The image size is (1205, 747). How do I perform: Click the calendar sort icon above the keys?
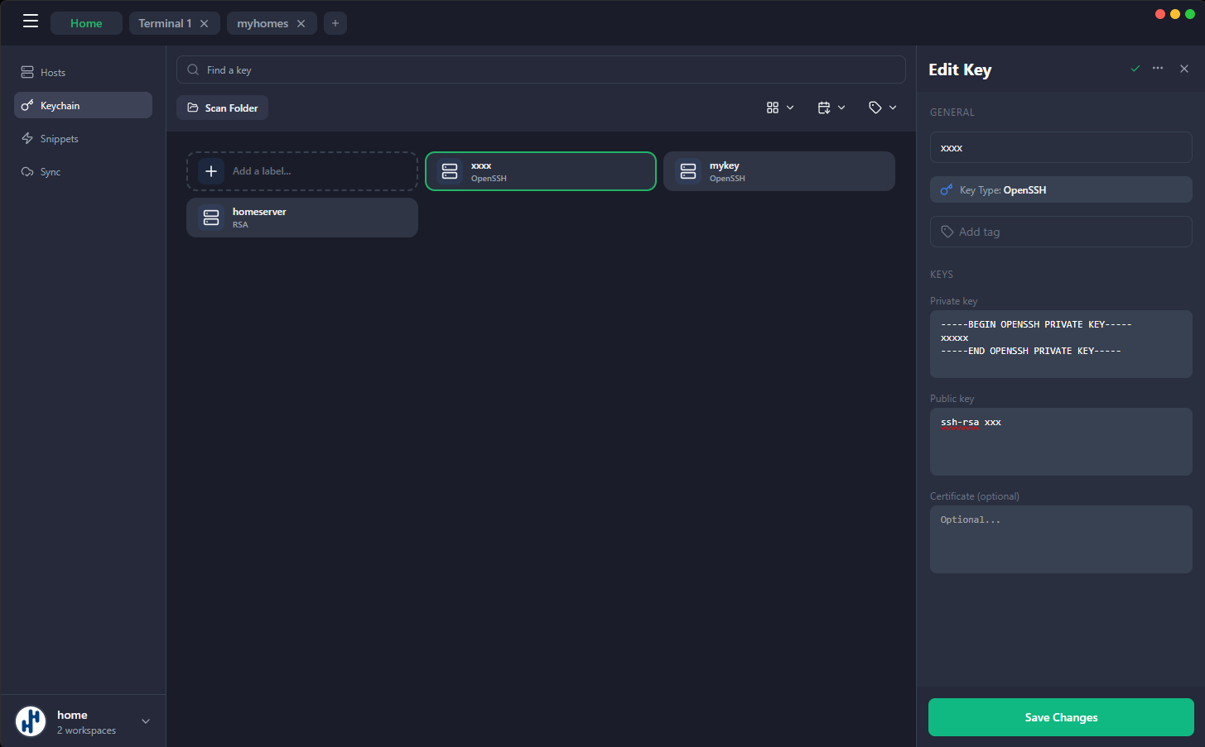[824, 107]
